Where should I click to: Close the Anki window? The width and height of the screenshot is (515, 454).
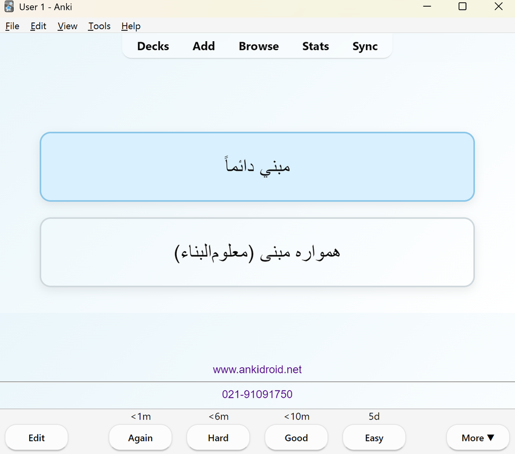point(499,6)
